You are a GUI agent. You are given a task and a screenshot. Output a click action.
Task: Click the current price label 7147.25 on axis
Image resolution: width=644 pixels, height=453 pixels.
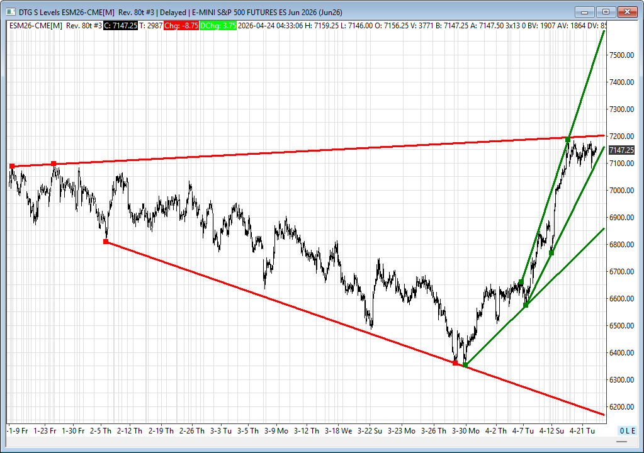(621, 150)
